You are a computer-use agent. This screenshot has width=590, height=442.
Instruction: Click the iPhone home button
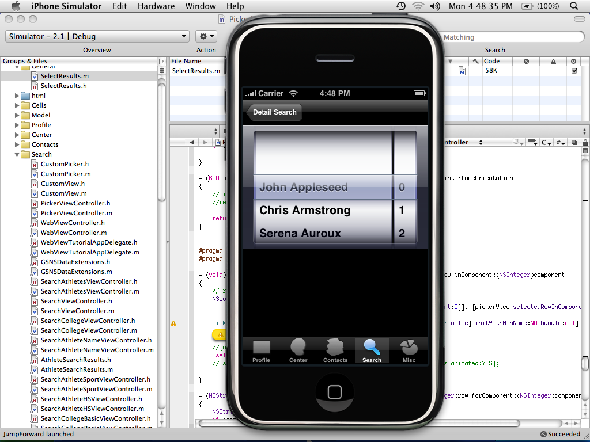pos(335,392)
